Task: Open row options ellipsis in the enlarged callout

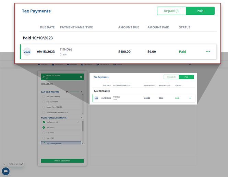Action: 208,52
